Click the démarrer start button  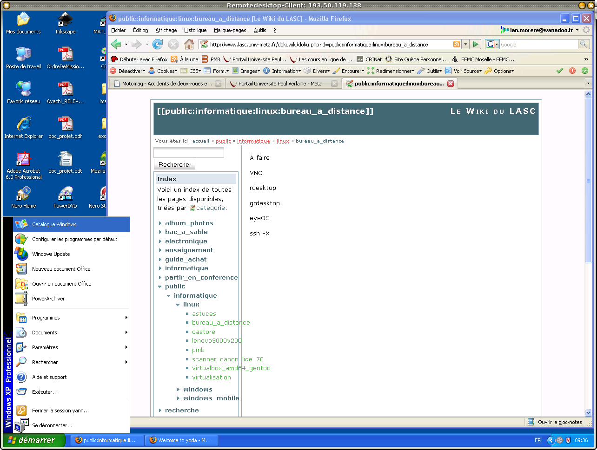(x=33, y=440)
